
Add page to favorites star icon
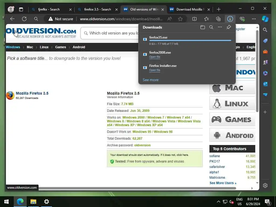[180, 19]
